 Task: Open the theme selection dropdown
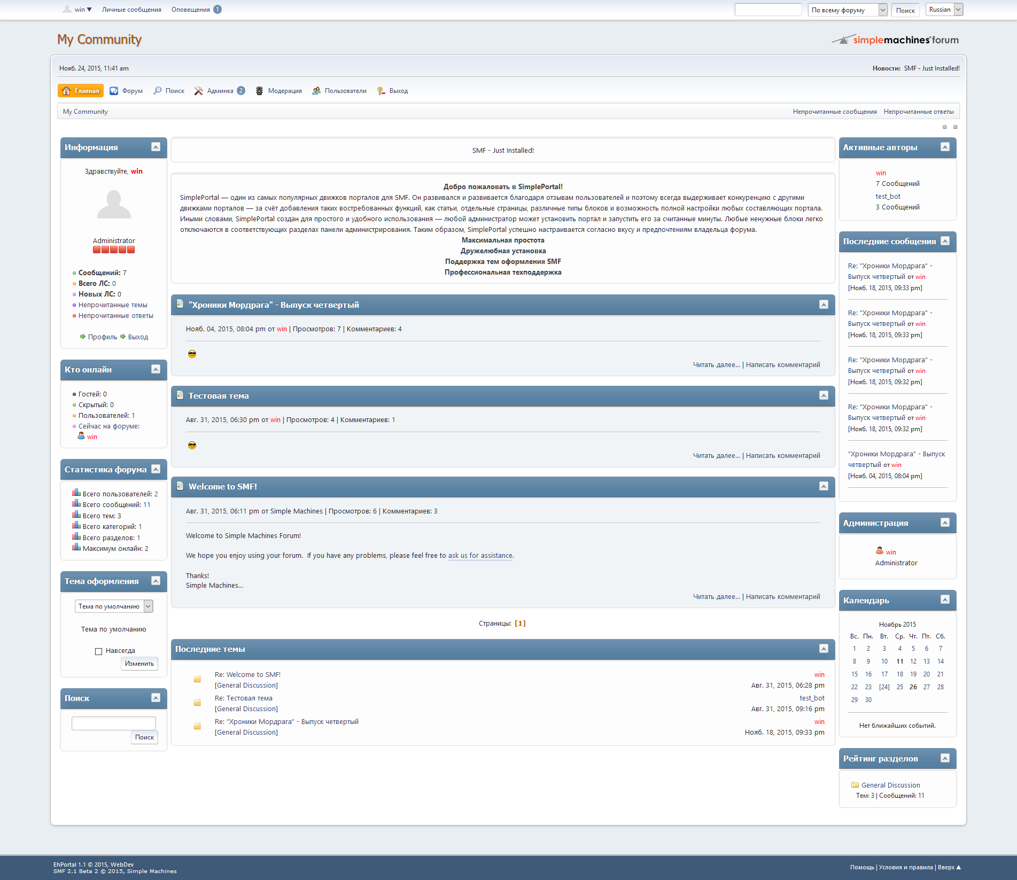tap(114, 606)
